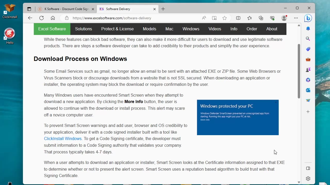
Task: Click the Download Process on Windows heading
Action: [80, 59]
